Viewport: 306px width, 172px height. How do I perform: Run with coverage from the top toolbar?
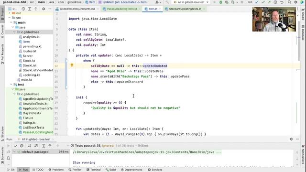[227, 2]
